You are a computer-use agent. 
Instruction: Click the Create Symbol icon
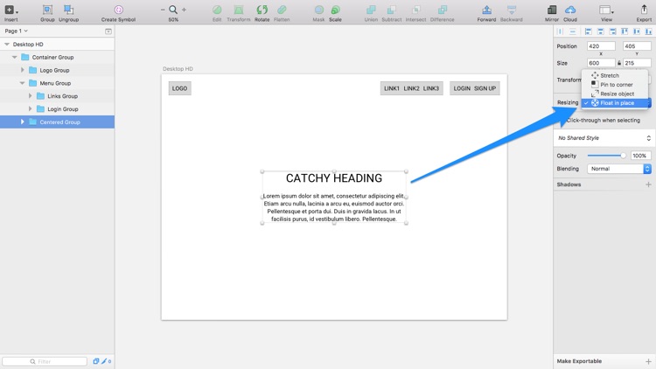point(118,10)
